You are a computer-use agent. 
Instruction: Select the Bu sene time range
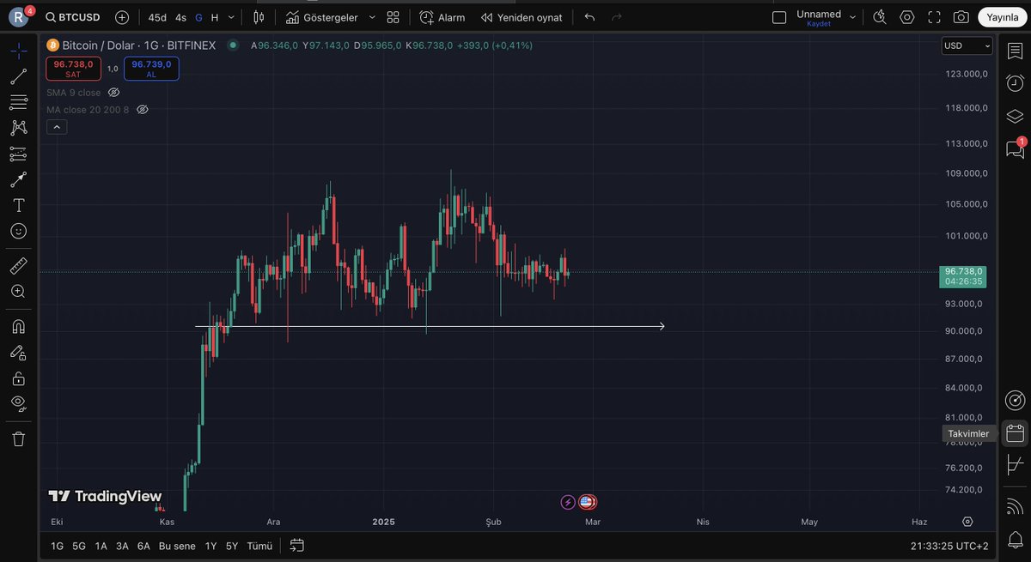[x=177, y=546]
